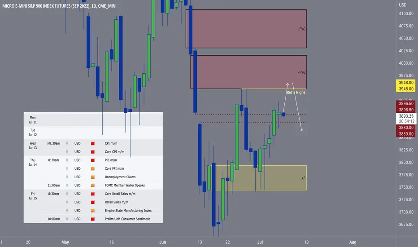Click the red impact icon beside PPI m/m
This screenshot has height=247, width=418.
[x=93, y=160]
